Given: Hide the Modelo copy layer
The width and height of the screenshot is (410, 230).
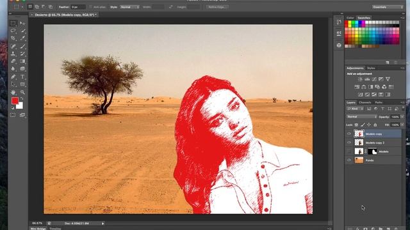Looking at the screenshot, I should (x=349, y=134).
